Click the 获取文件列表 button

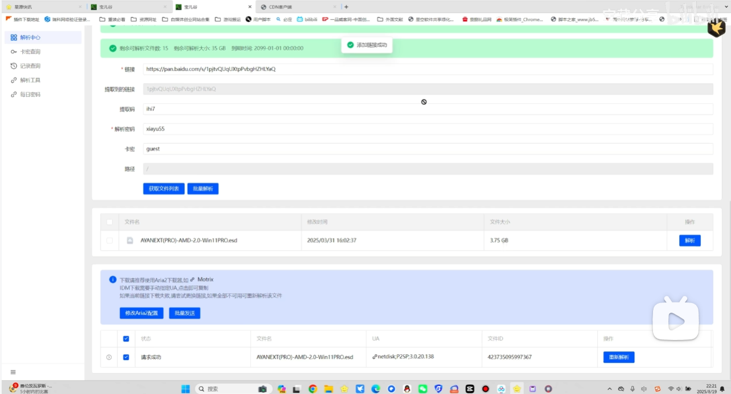tap(163, 188)
